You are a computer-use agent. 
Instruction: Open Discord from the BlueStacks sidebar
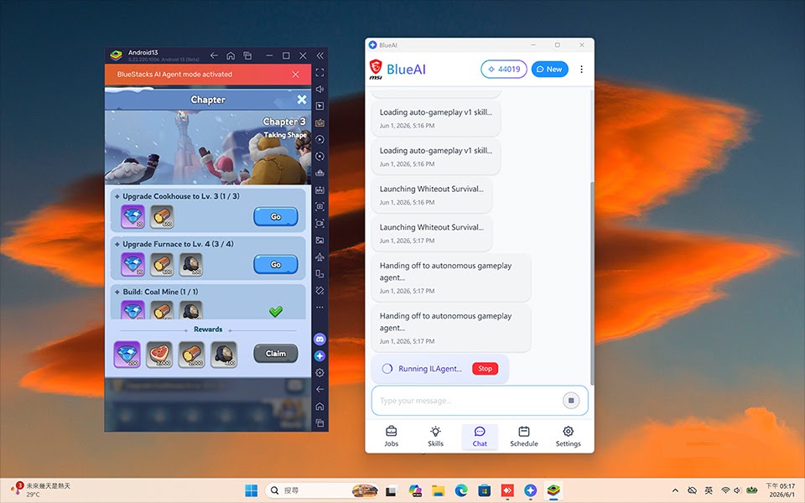pos(319,339)
